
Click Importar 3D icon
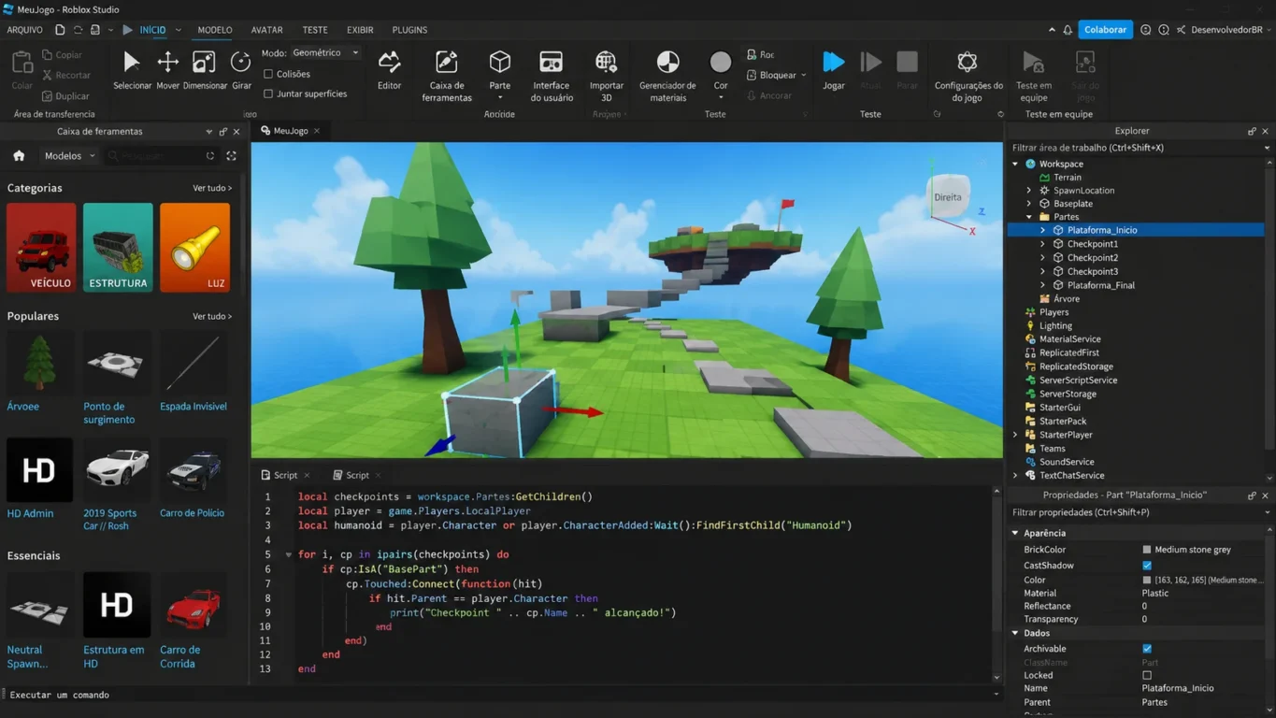(x=606, y=63)
